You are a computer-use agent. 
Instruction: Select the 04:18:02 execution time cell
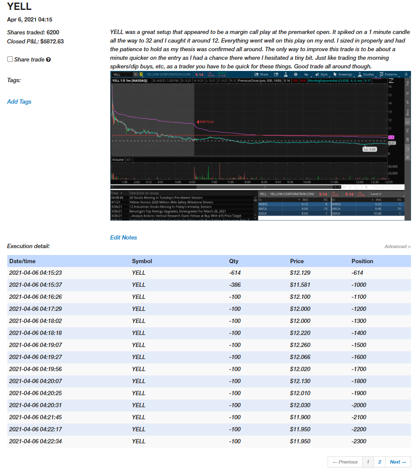36,321
